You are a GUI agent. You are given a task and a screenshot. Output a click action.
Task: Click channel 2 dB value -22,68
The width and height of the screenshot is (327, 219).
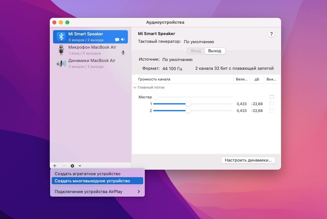point(257,111)
